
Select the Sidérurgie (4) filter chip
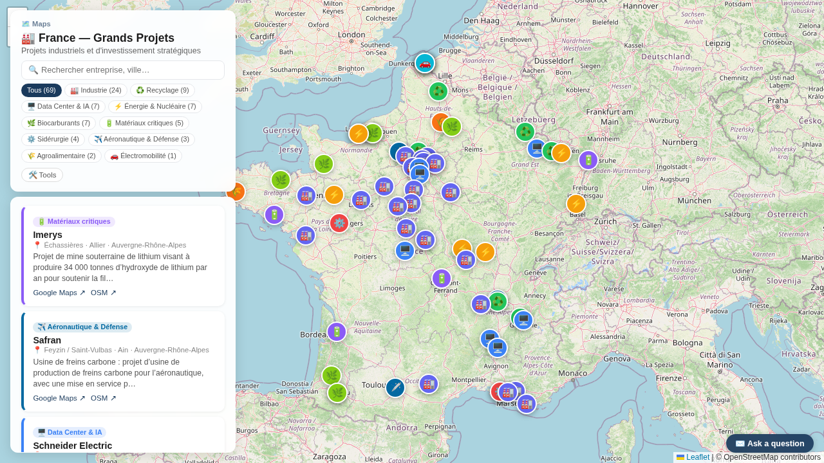[x=53, y=140]
